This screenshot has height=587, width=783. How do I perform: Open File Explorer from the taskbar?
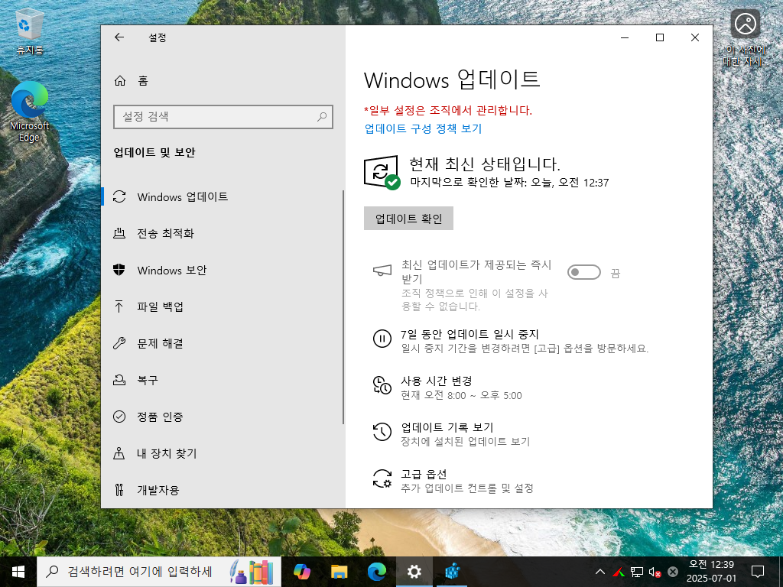[339, 572]
